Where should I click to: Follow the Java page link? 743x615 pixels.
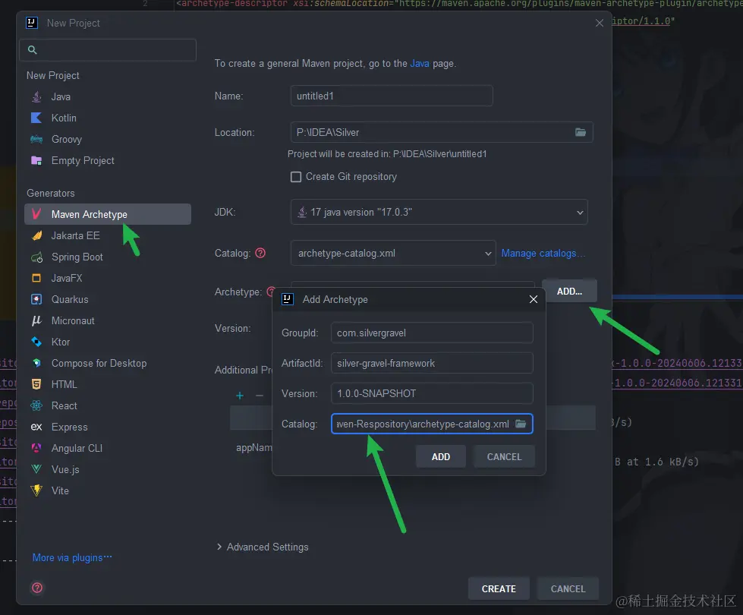420,64
